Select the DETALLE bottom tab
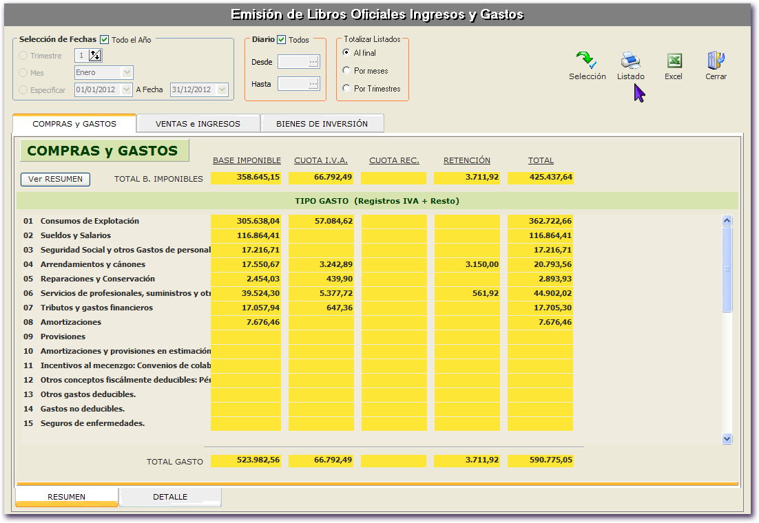Screen dimensions: 759x523 [170, 497]
